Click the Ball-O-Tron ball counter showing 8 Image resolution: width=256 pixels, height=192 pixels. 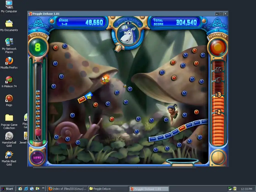click(x=38, y=47)
